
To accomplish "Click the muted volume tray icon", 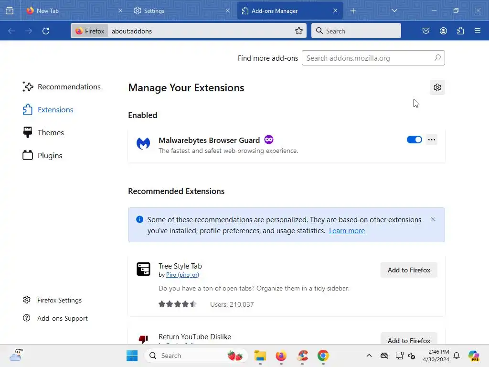I will click(412, 356).
